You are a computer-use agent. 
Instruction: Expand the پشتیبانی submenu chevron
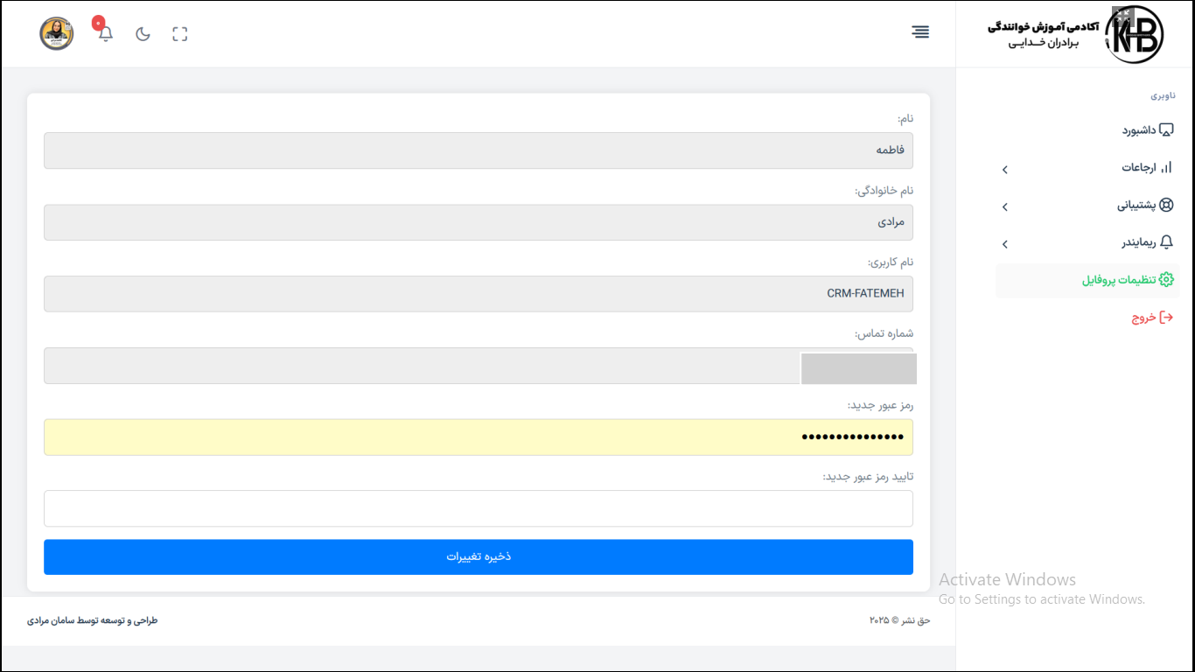(x=1005, y=207)
